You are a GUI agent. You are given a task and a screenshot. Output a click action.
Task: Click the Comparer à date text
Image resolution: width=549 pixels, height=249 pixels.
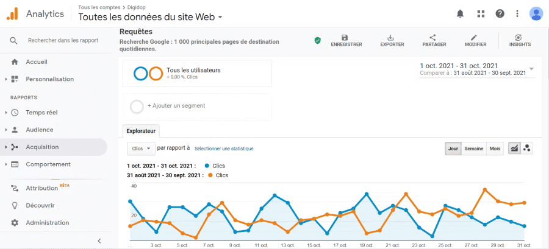pyautogui.click(x=473, y=73)
